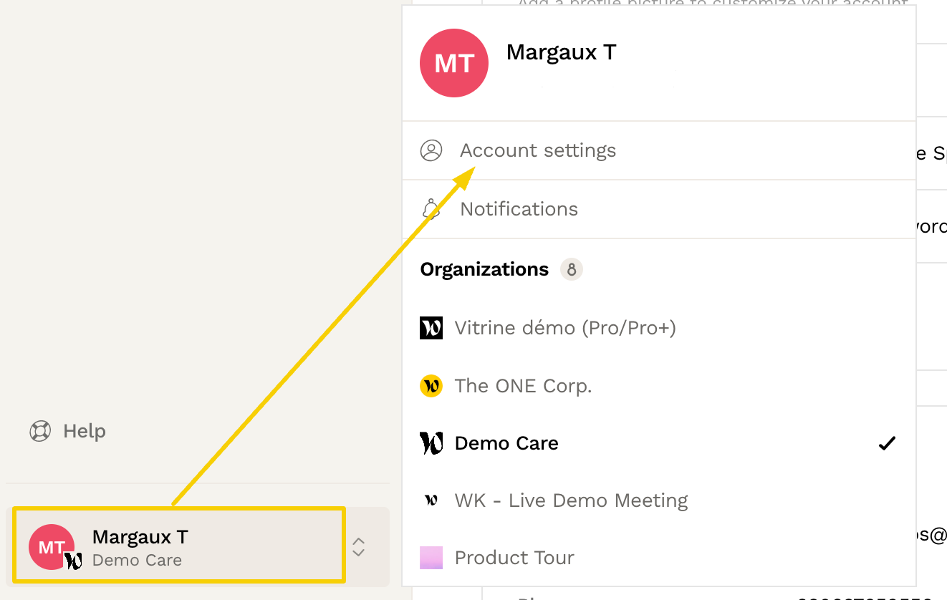Open Notifications menu entry
This screenshot has width=947, height=600.
pyautogui.click(x=659, y=209)
